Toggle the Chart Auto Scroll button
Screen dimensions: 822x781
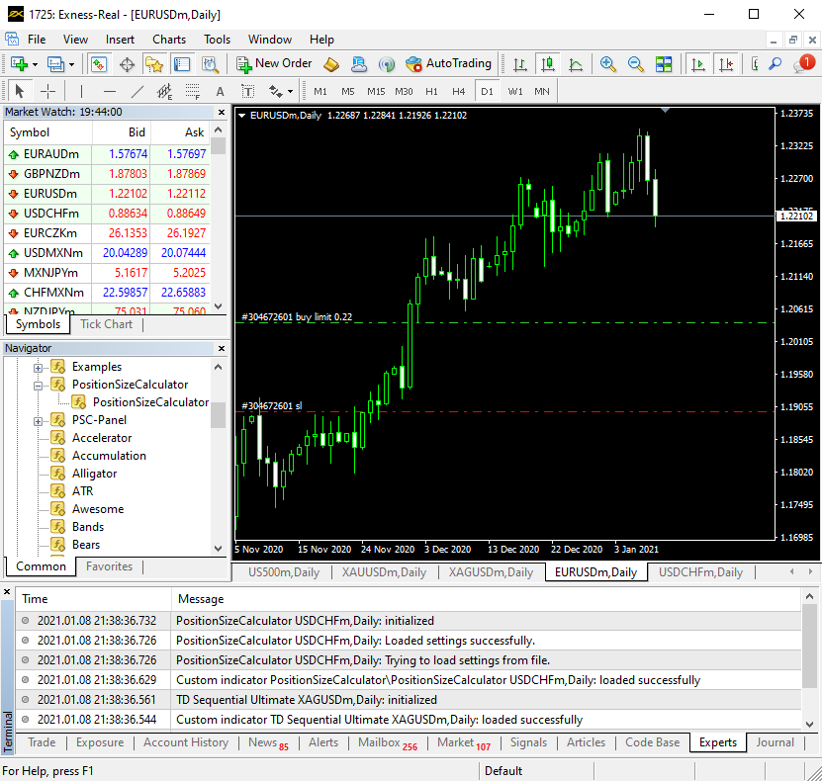point(699,63)
